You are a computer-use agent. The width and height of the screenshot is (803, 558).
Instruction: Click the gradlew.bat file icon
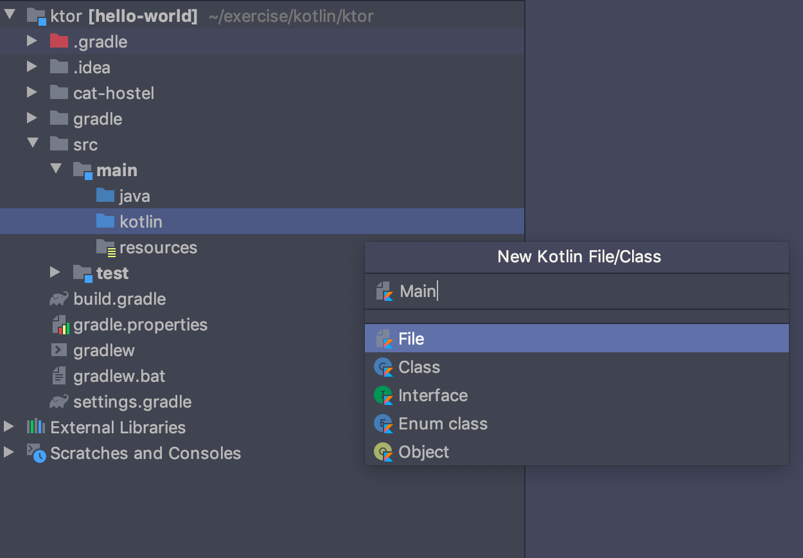tap(58, 375)
